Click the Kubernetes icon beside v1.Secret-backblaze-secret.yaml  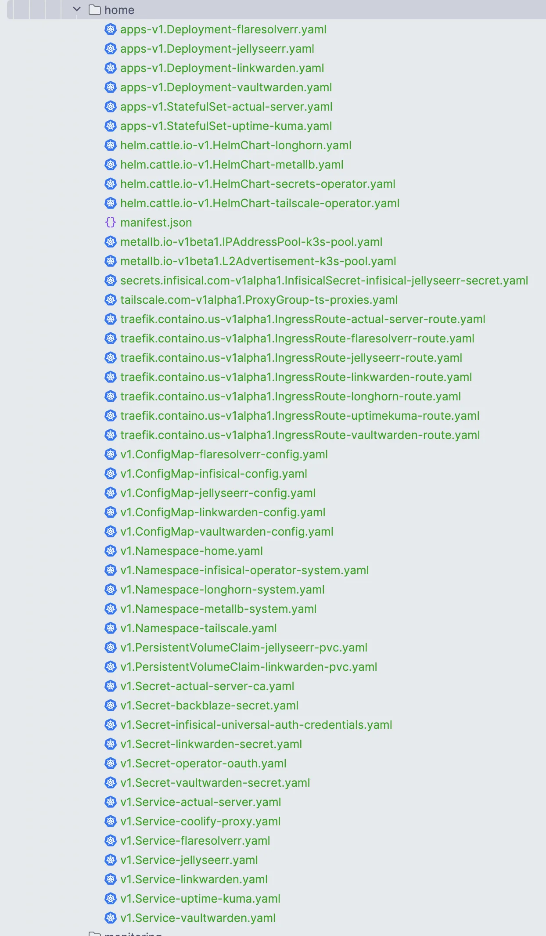tap(110, 706)
